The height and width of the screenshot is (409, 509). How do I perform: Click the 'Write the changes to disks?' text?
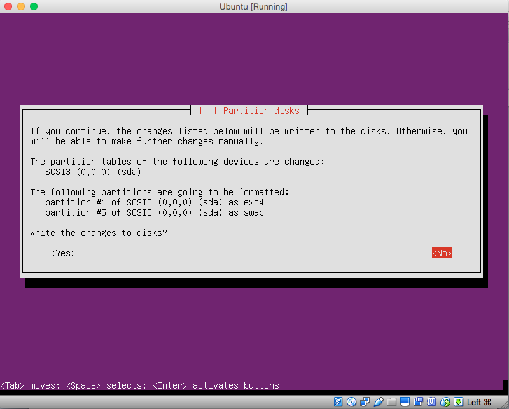(x=99, y=233)
